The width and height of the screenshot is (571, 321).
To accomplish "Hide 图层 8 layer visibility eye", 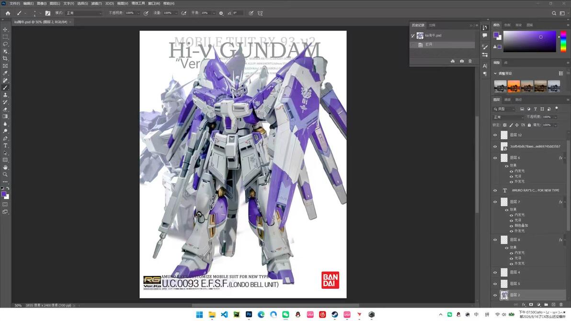I will 495,240.
